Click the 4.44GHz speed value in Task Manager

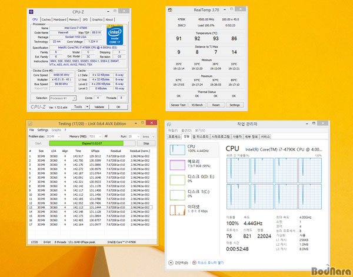pyautogui.click(x=253, y=223)
